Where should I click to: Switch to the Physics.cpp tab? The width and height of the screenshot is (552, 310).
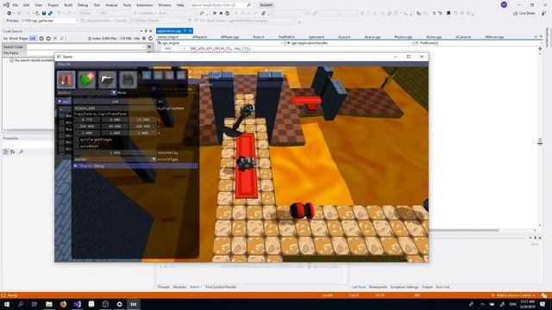click(x=403, y=37)
